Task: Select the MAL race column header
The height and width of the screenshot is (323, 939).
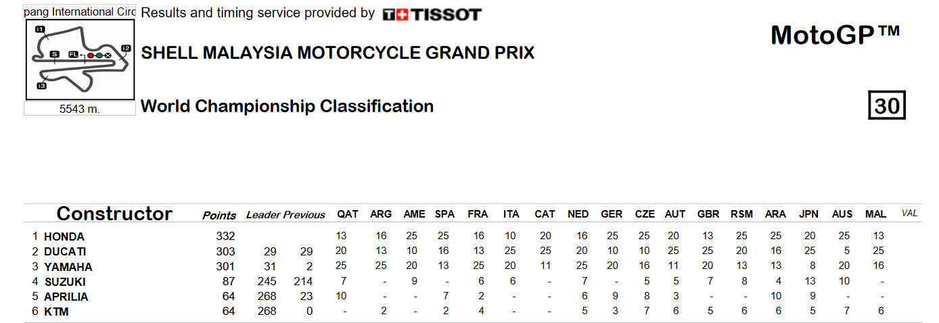Action: point(875,214)
